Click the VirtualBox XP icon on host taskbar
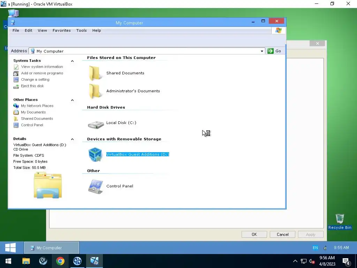This screenshot has width=357, height=268. point(94,261)
